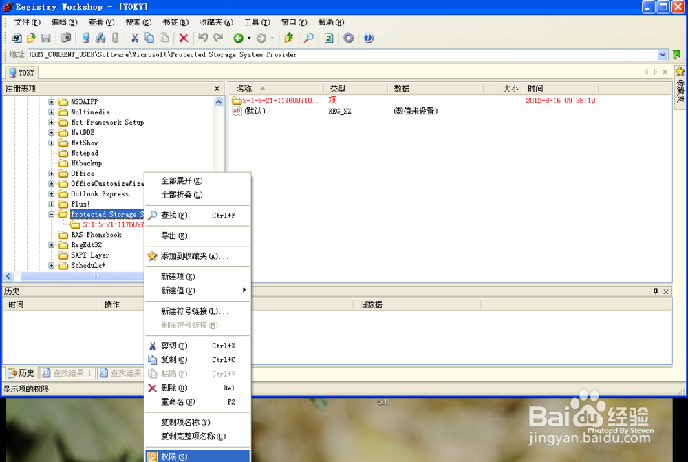This screenshot has width=688, height=462.
Task: Click the Save (floppy disk) toolbar icon
Action: point(45,38)
